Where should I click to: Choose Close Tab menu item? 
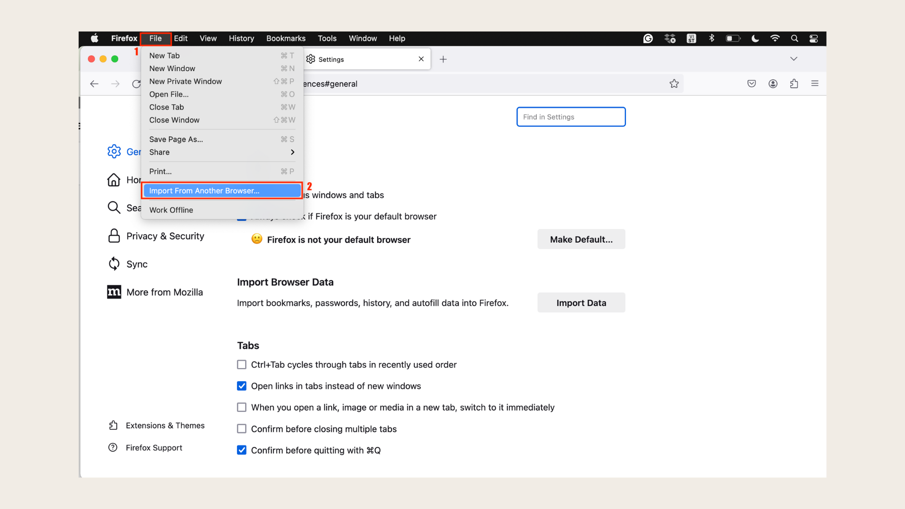pos(222,107)
